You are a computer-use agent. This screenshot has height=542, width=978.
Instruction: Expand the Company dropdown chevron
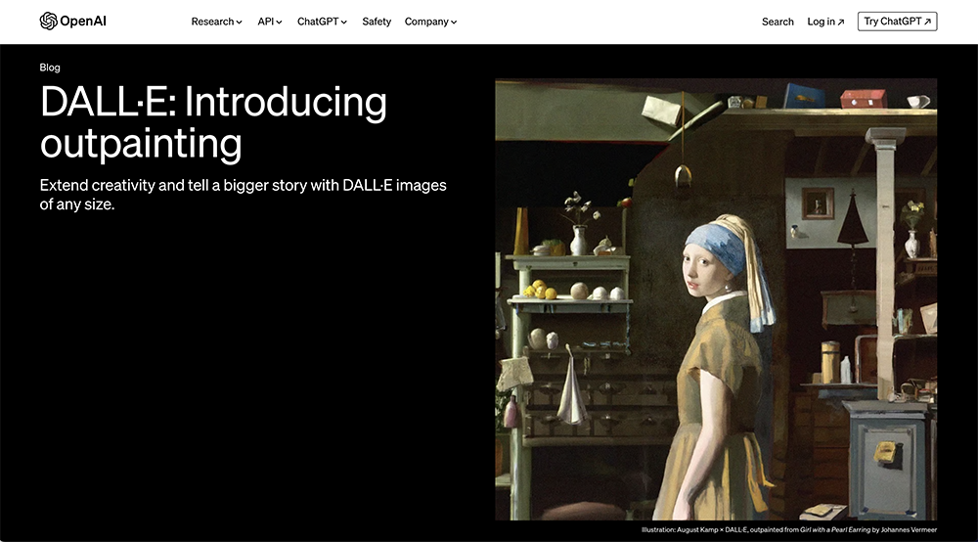454,22
